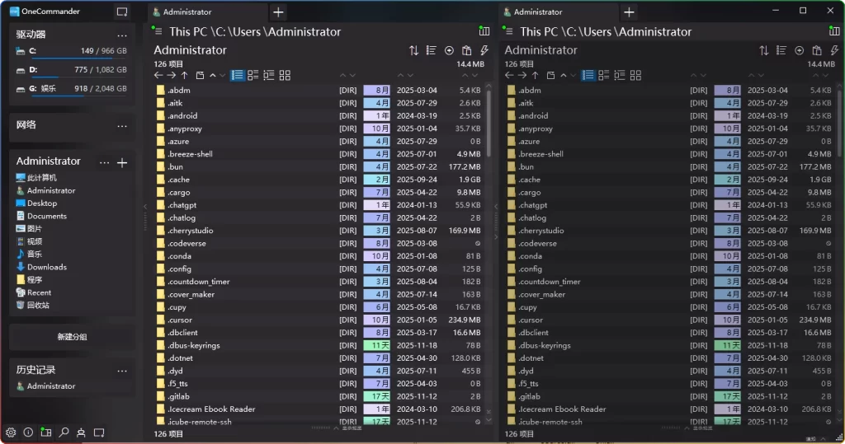
Task: Switch right pane to details list view
Action: [x=588, y=75]
